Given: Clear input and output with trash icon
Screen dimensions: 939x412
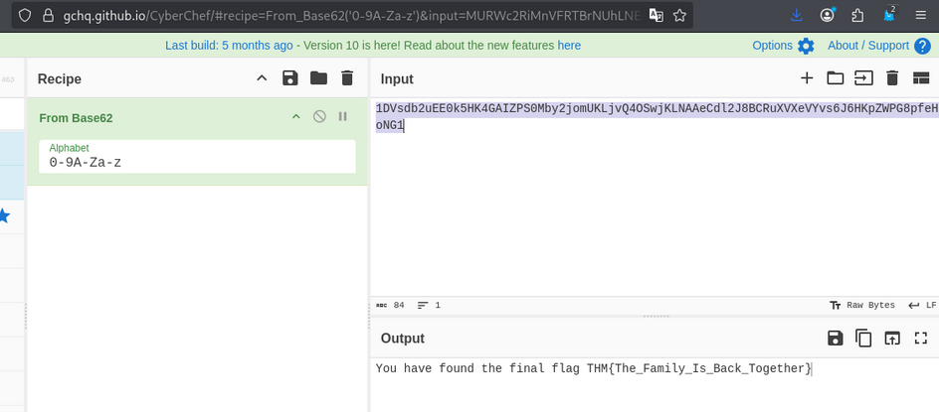Looking at the screenshot, I should click(x=892, y=78).
